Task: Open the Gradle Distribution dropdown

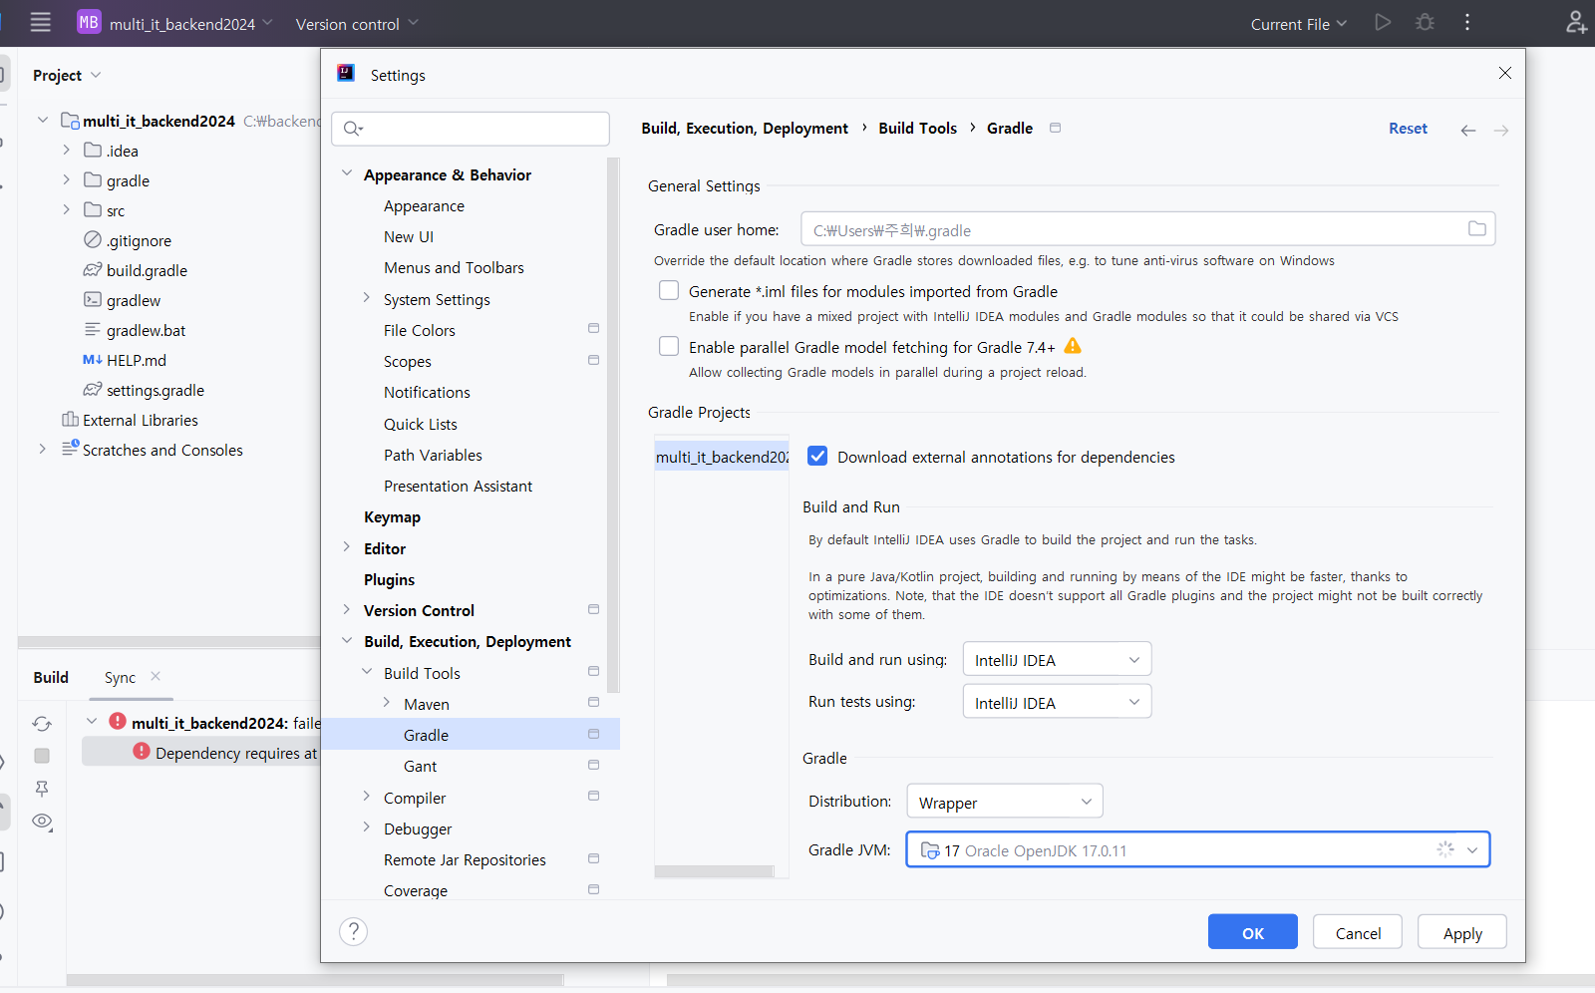Action: pos(1005,802)
